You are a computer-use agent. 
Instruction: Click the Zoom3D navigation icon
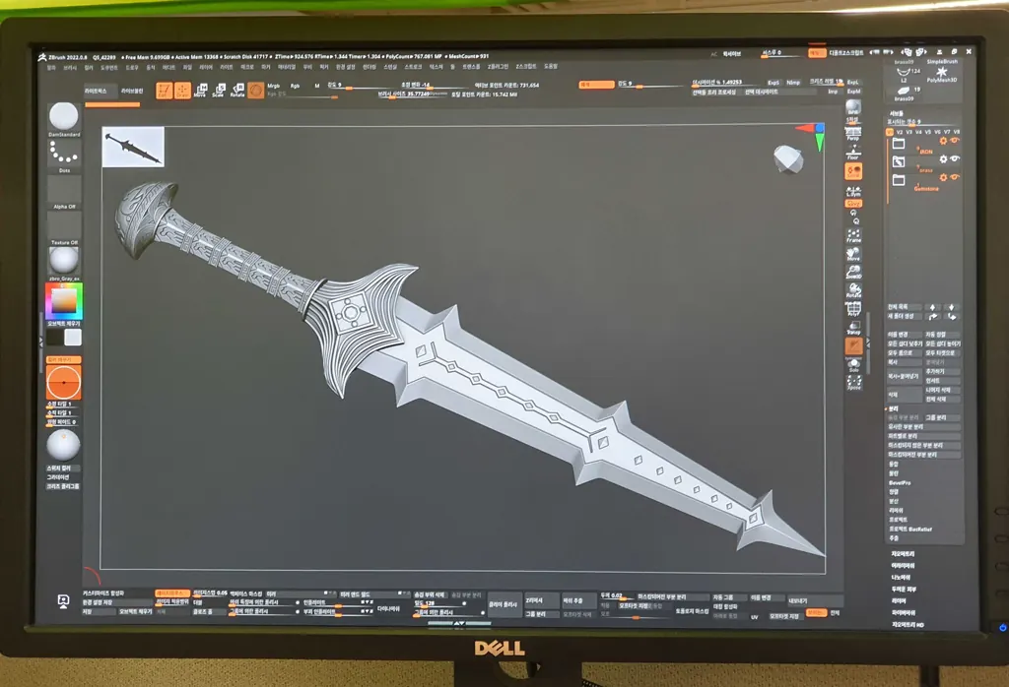point(854,272)
